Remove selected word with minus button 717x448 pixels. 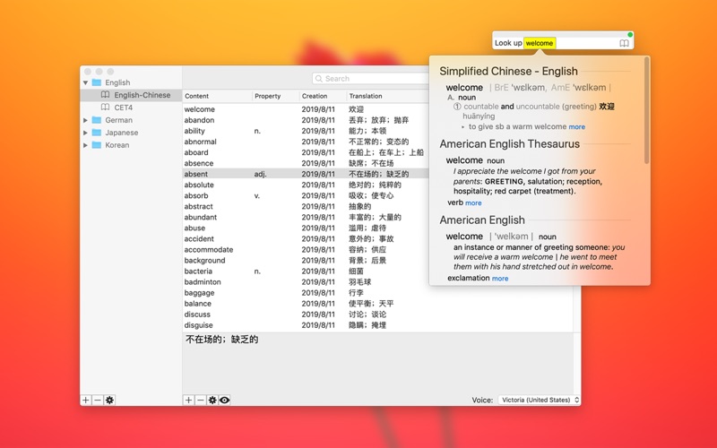pos(200,400)
